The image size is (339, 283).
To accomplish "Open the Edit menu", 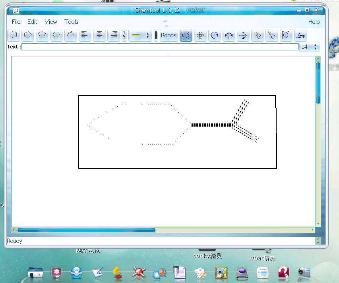I will pyautogui.click(x=32, y=22).
